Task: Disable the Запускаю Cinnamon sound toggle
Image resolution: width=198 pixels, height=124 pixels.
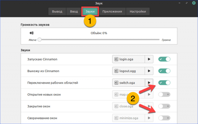Action: (x=164, y=59)
